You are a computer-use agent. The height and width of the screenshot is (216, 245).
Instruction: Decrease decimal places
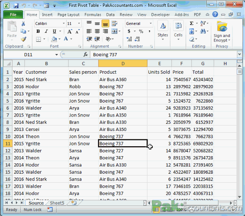pyautogui.click(x=137, y=39)
